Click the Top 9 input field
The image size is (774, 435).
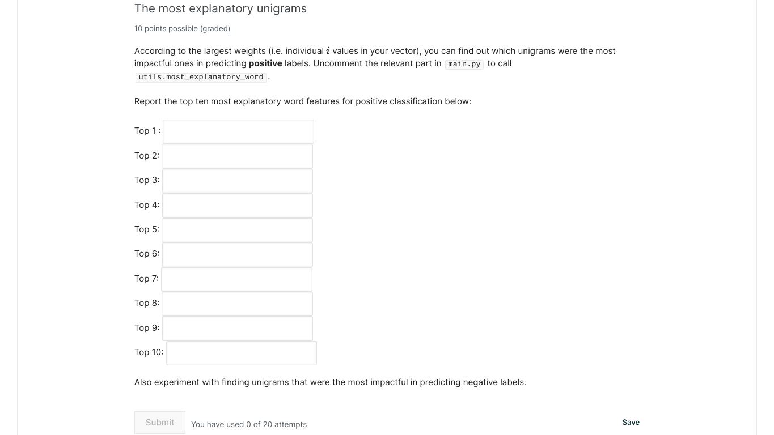[237, 328]
